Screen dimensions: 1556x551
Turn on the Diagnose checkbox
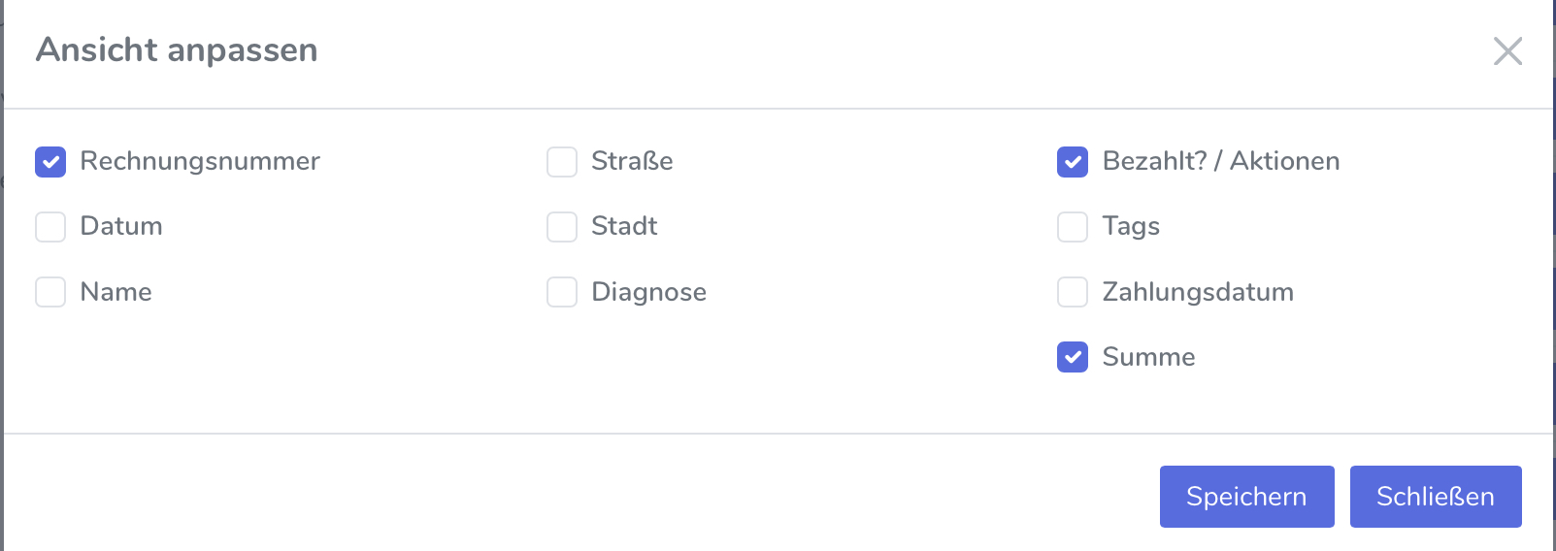click(562, 292)
